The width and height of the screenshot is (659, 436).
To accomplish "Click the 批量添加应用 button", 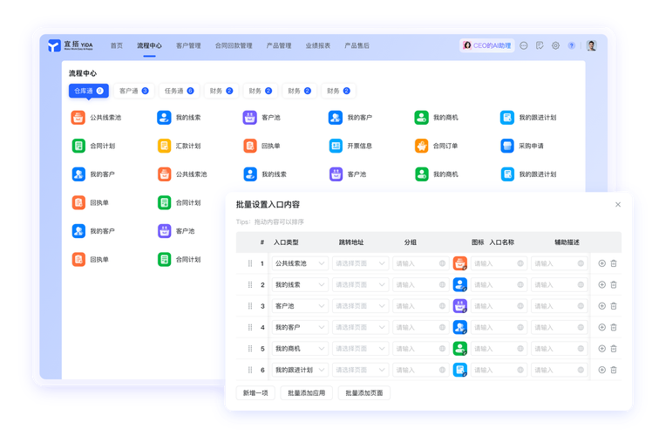I will tap(306, 393).
